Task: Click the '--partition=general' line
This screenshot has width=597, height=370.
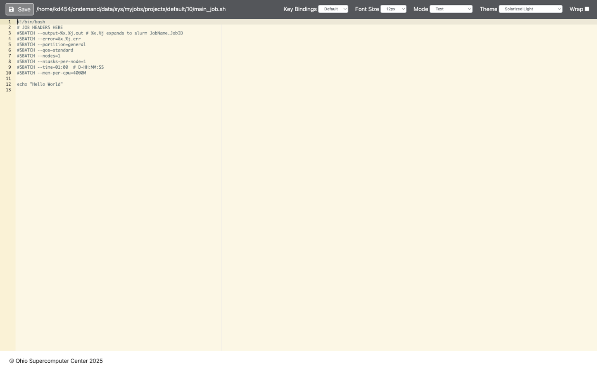Action: pyautogui.click(x=51, y=45)
